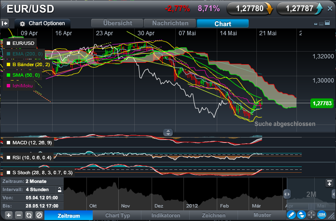336x221 pixels.
Task: Toggle the IchiMoku indicator
Action: pyautogui.click(x=8, y=86)
